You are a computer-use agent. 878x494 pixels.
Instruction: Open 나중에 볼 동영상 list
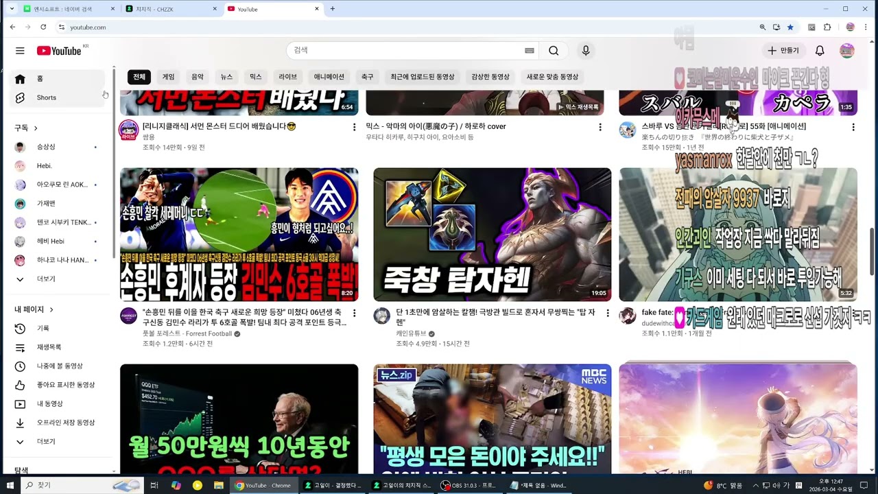pyautogui.click(x=58, y=366)
